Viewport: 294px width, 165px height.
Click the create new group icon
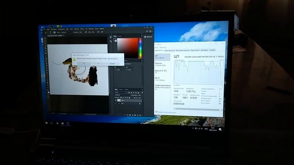[x=135, y=115]
